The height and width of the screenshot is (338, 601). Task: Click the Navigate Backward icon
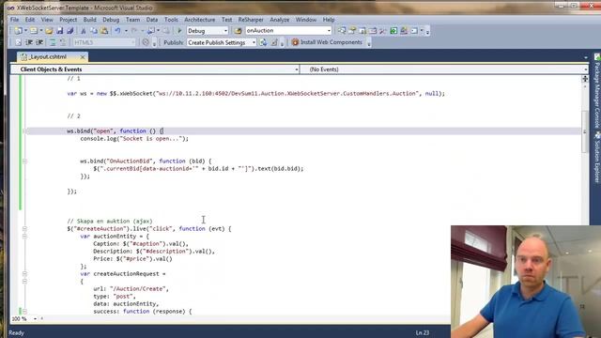151,31
